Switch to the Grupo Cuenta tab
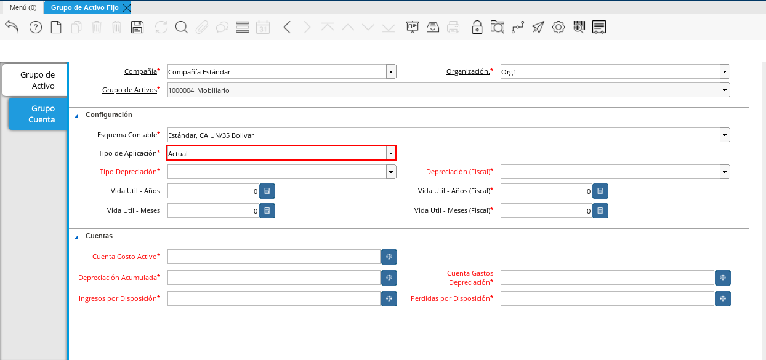This screenshot has height=360, width=766. (x=38, y=114)
